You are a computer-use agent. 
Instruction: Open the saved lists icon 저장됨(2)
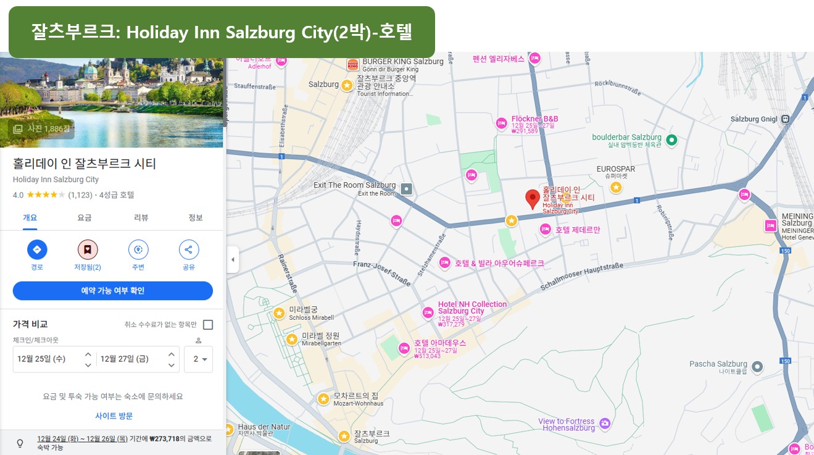(88, 249)
